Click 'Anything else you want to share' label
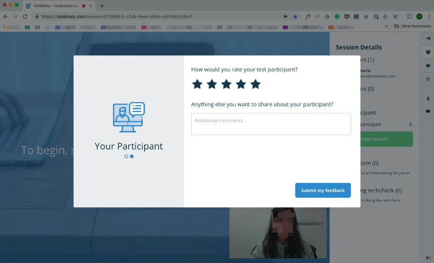 tap(262, 104)
